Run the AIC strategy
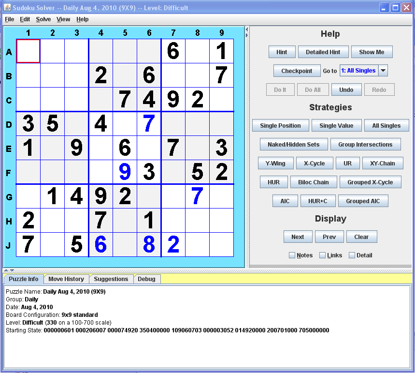 (x=285, y=201)
